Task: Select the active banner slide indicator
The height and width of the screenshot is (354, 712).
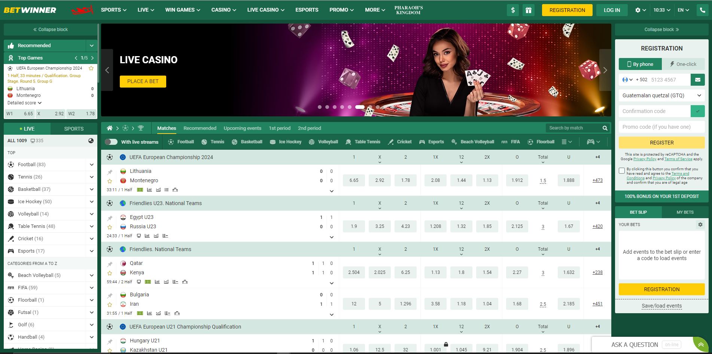Action: pos(360,107)
